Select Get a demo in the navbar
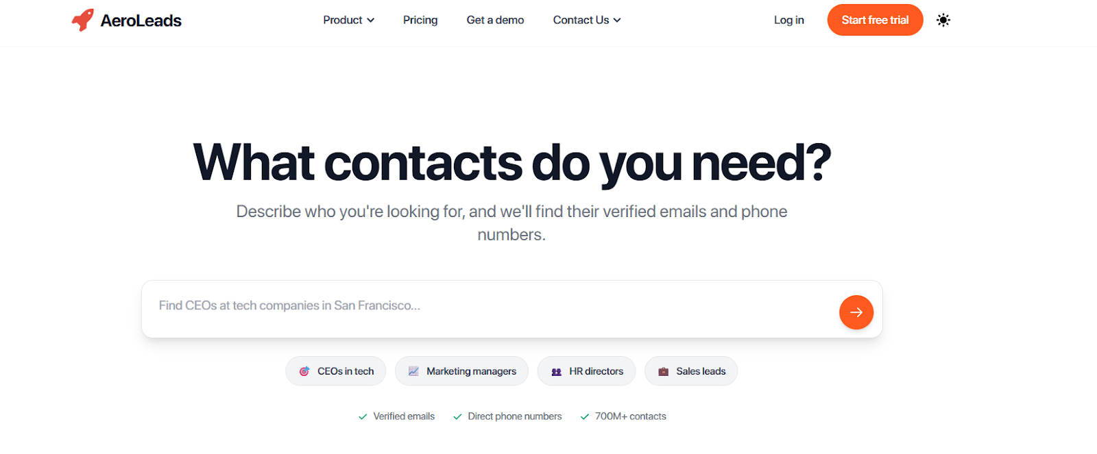The image size is (1097, 454). pos(494,20)
